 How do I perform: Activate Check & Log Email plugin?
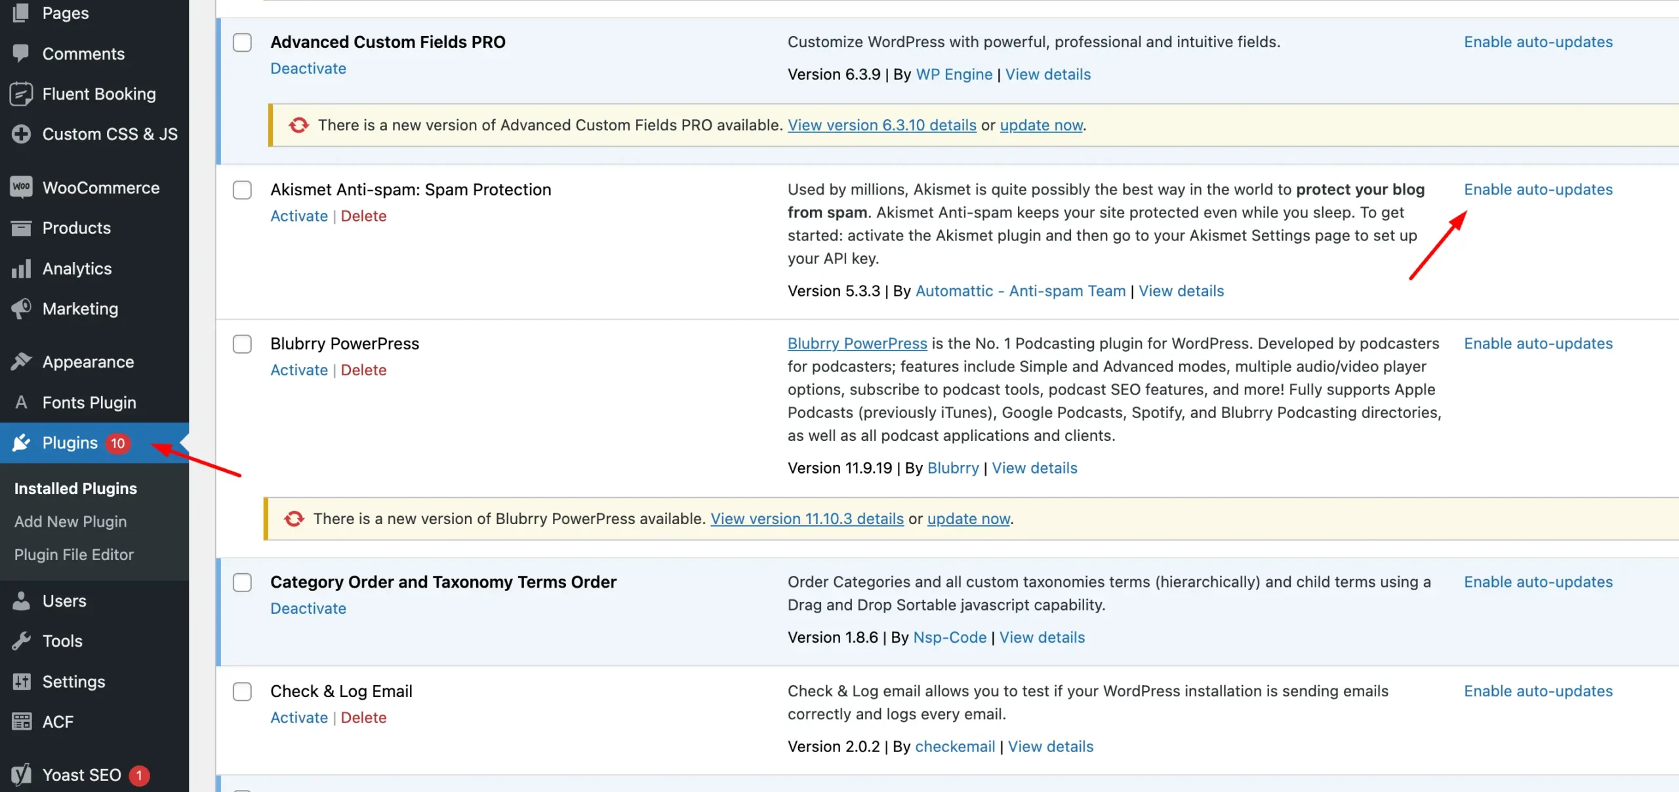[x=299, y=717]
